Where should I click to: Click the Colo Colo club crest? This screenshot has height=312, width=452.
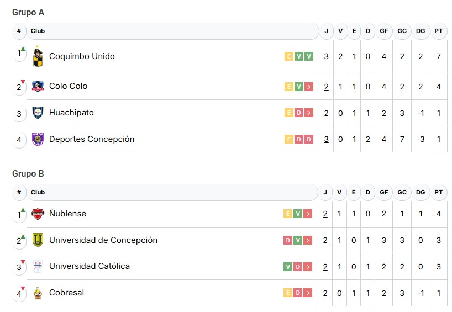pos(38,86)
